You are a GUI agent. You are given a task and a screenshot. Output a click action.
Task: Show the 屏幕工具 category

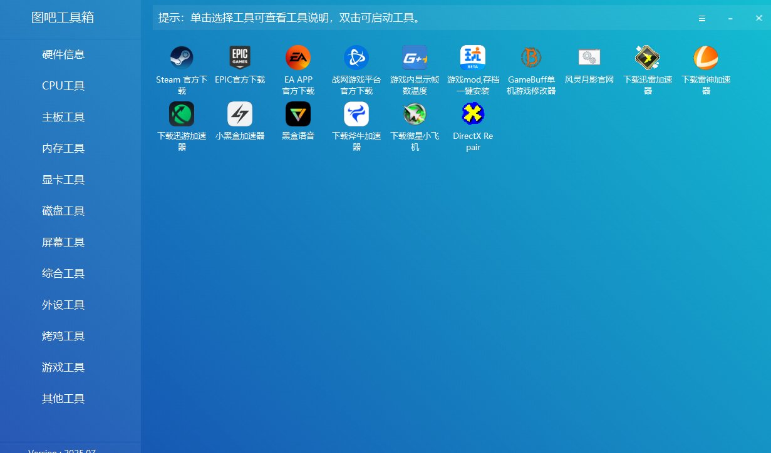[63, 242]
